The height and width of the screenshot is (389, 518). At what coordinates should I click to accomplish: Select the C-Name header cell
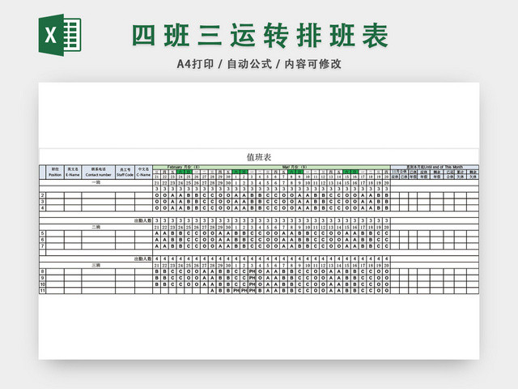(x=143, y=172)
